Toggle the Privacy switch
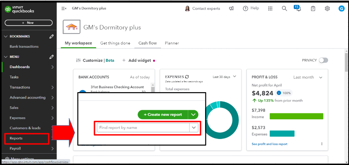Viewport: 349px width, 165px height. [323, 60]
